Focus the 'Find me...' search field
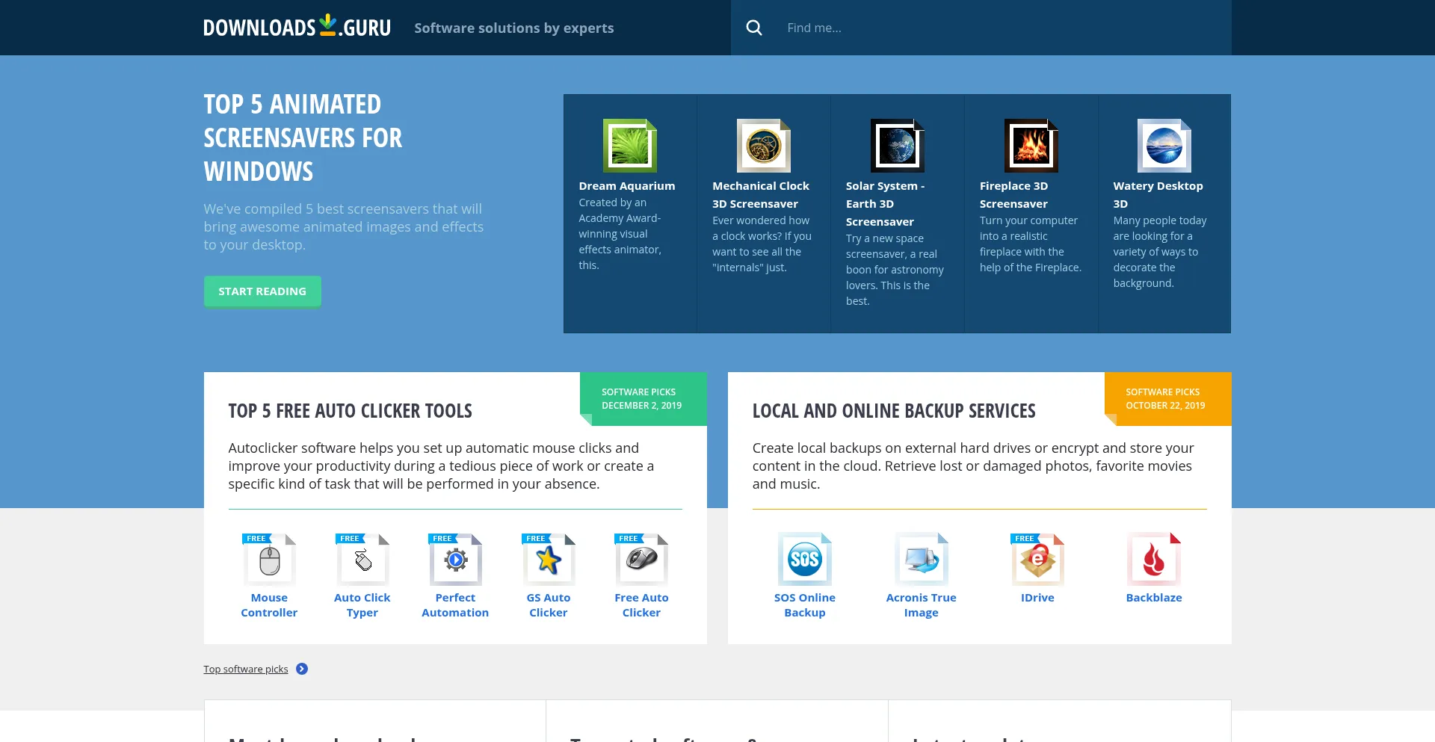The image size is (1435, 742). tap(1002, 28)
